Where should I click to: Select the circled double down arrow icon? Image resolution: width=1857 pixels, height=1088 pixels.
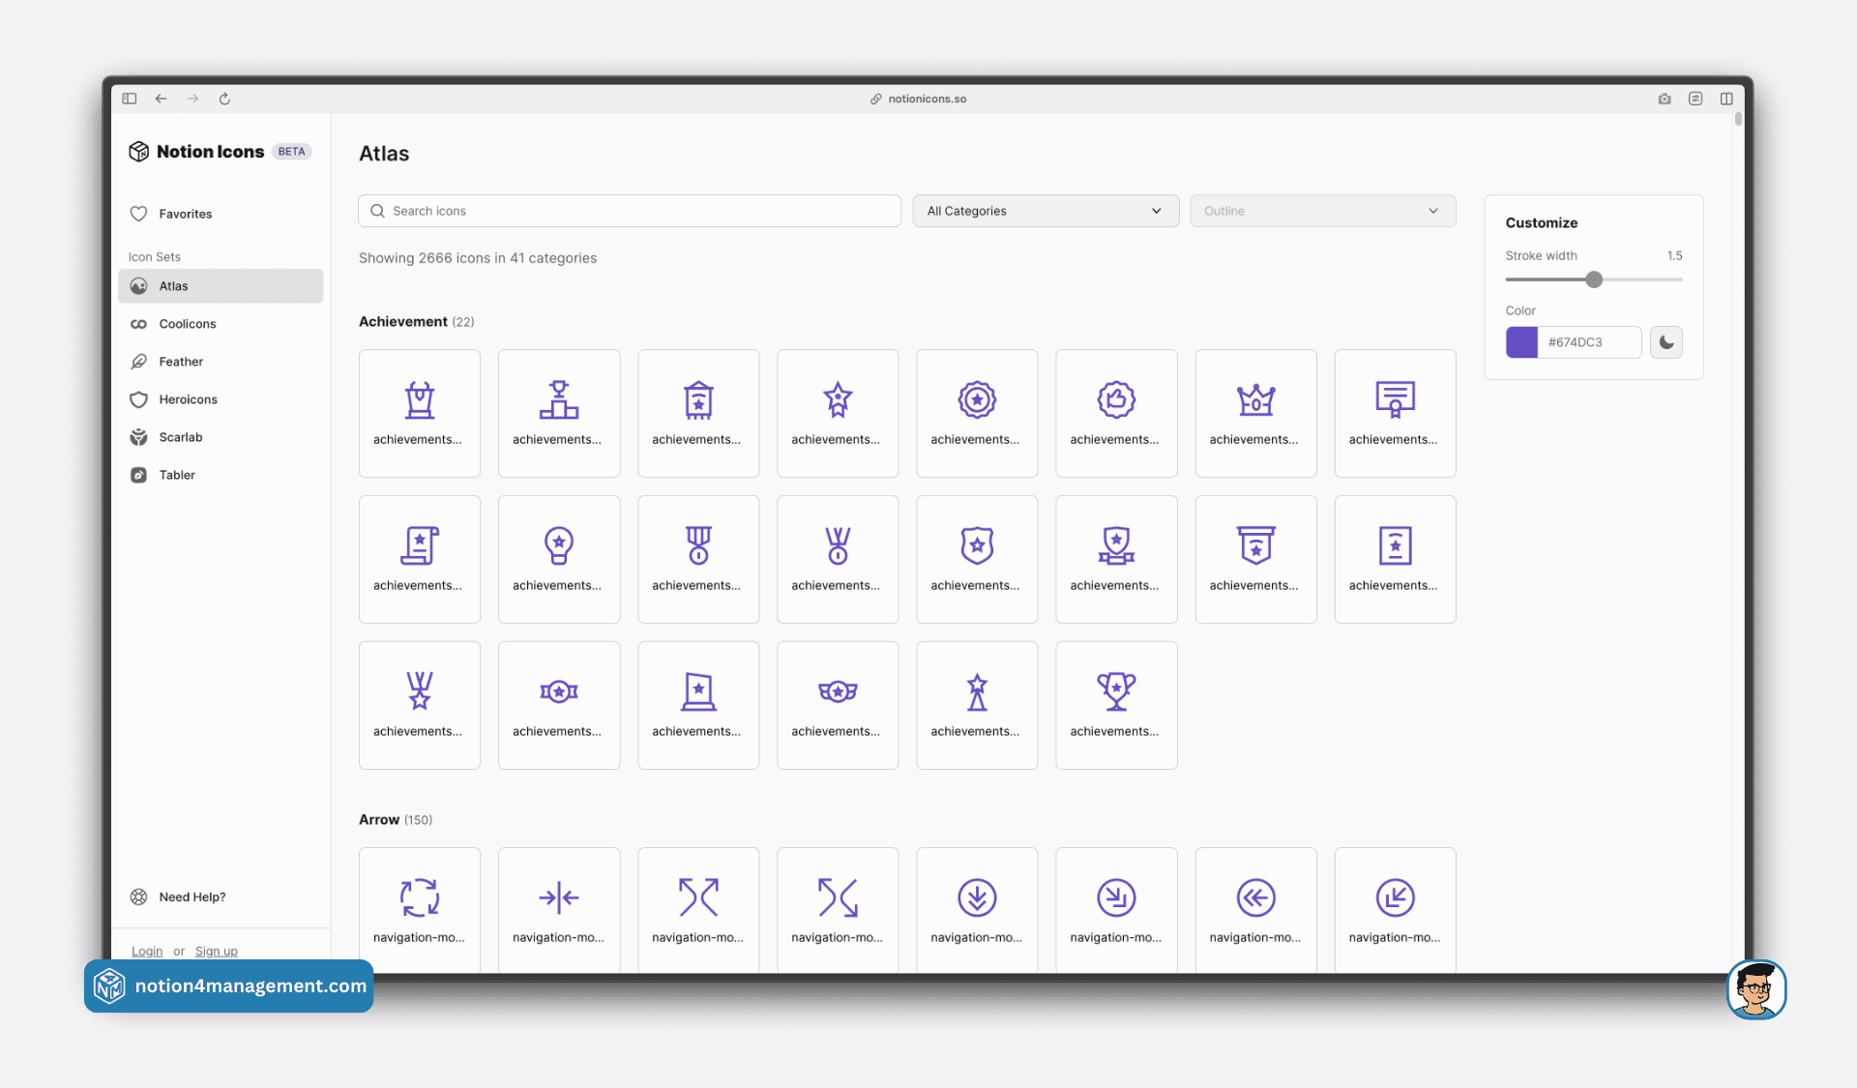click(x=977, y=910)
